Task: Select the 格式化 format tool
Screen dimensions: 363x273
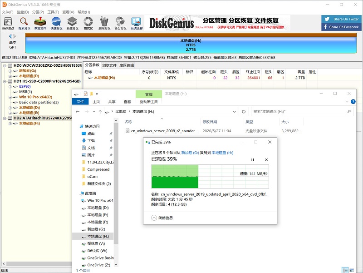Action: pyautogui.click(x=88, y=23)
